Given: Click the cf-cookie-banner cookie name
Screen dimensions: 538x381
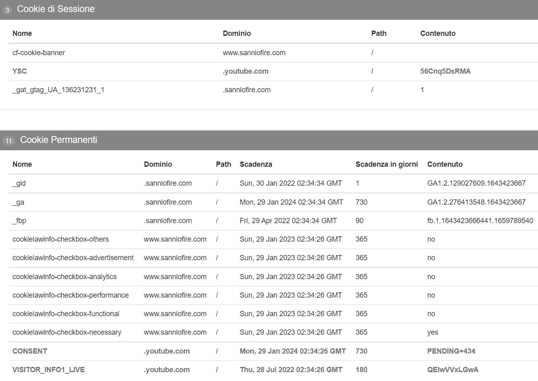Looking at the screenshot, I should click(39, 53).
